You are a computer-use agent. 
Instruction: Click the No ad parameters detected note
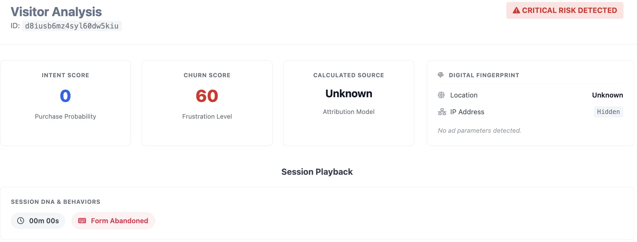479,131
